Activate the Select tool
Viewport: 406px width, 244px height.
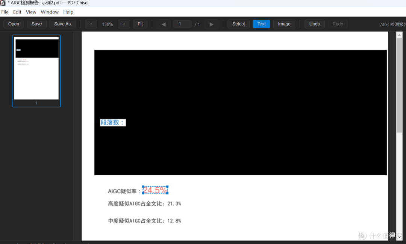pos(238,24)
